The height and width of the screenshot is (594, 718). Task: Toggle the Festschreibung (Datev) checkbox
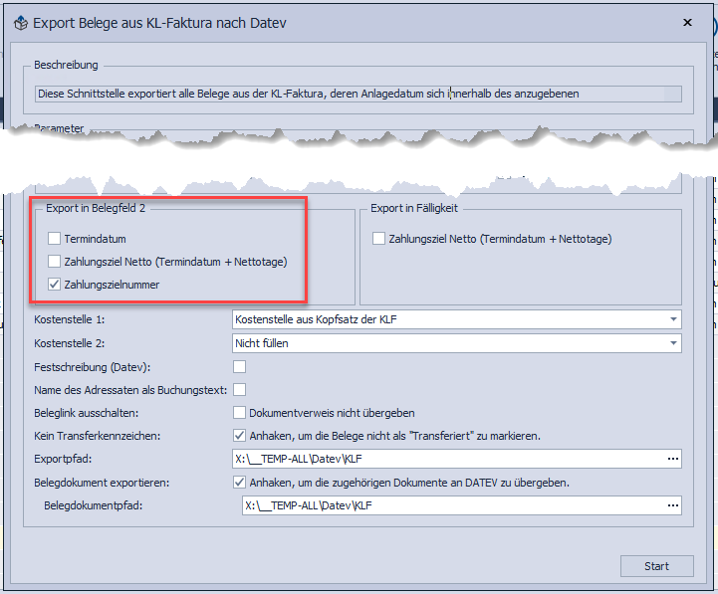pyautogui.click(x=239, y=367)
